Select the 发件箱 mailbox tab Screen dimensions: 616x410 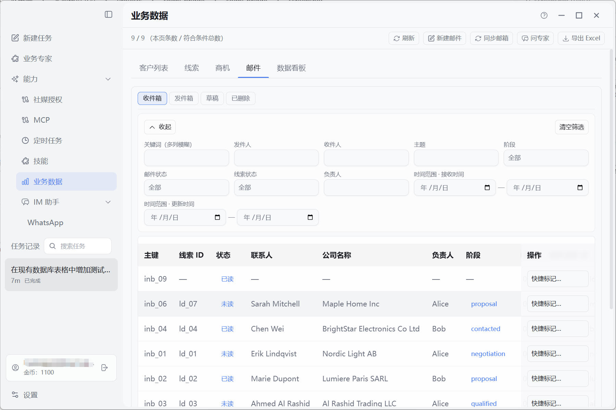pos(184,98)
